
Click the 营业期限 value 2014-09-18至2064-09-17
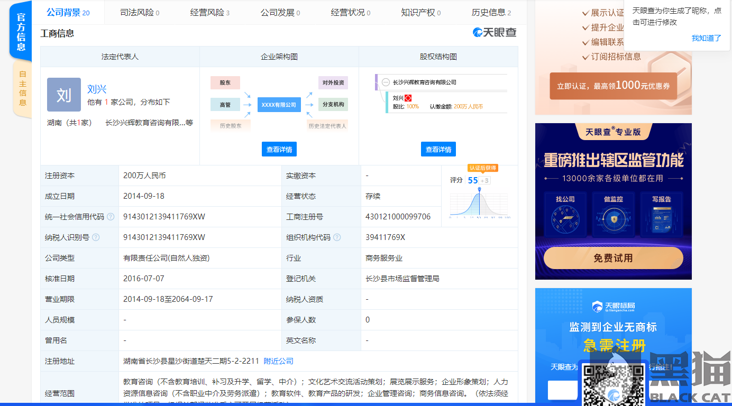point(168,299)
